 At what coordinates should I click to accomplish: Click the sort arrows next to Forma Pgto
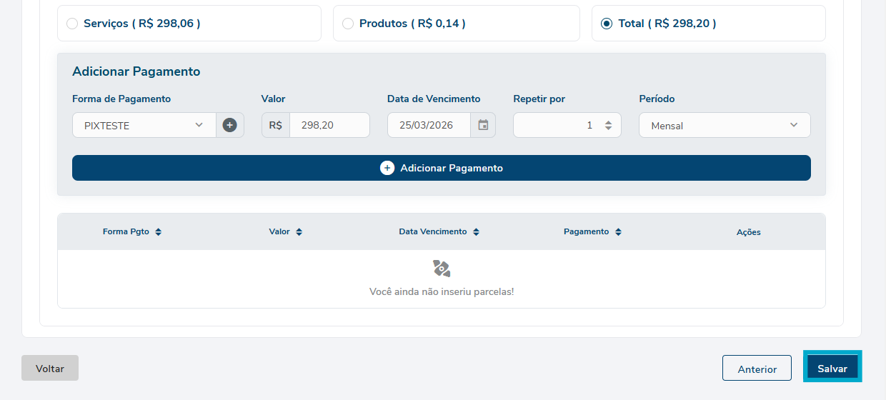(x=158, y=232)
